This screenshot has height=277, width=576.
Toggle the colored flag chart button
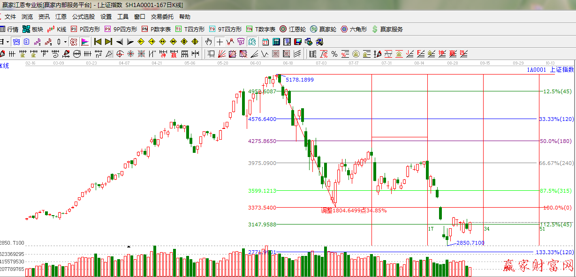pos(85,42)
